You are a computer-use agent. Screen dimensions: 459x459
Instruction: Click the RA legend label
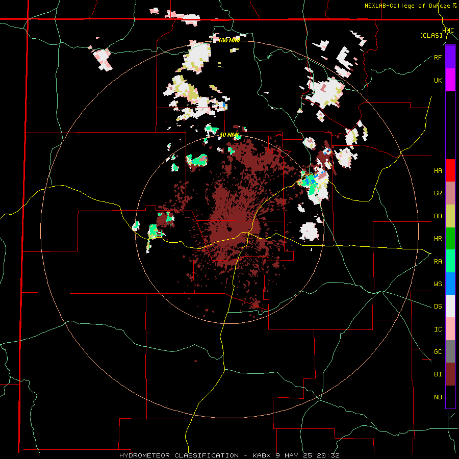point(438,262)
